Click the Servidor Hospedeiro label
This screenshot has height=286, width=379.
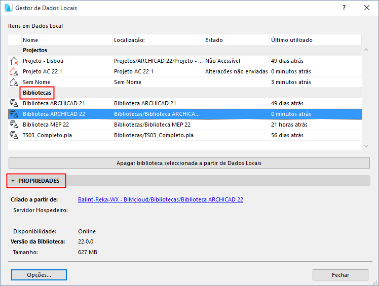pyautogui.click(x=41, y=210)
